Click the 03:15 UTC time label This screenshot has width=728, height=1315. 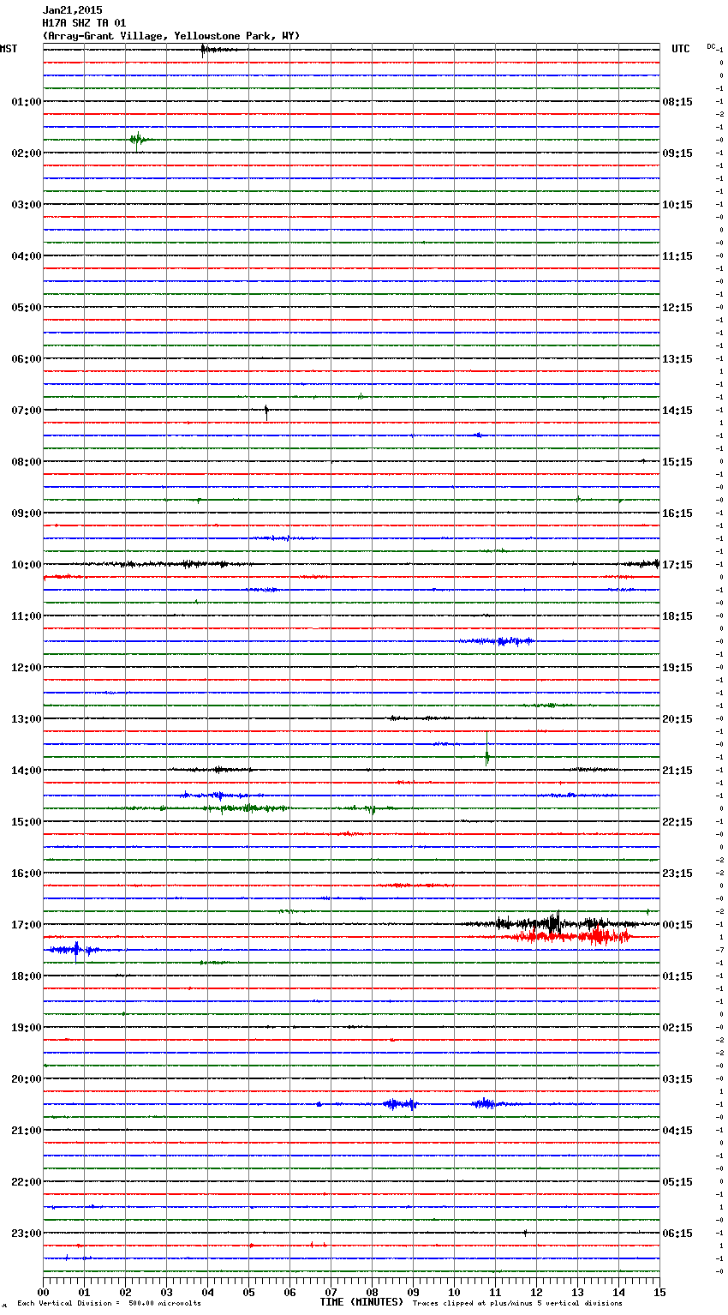coord(677,1079)
